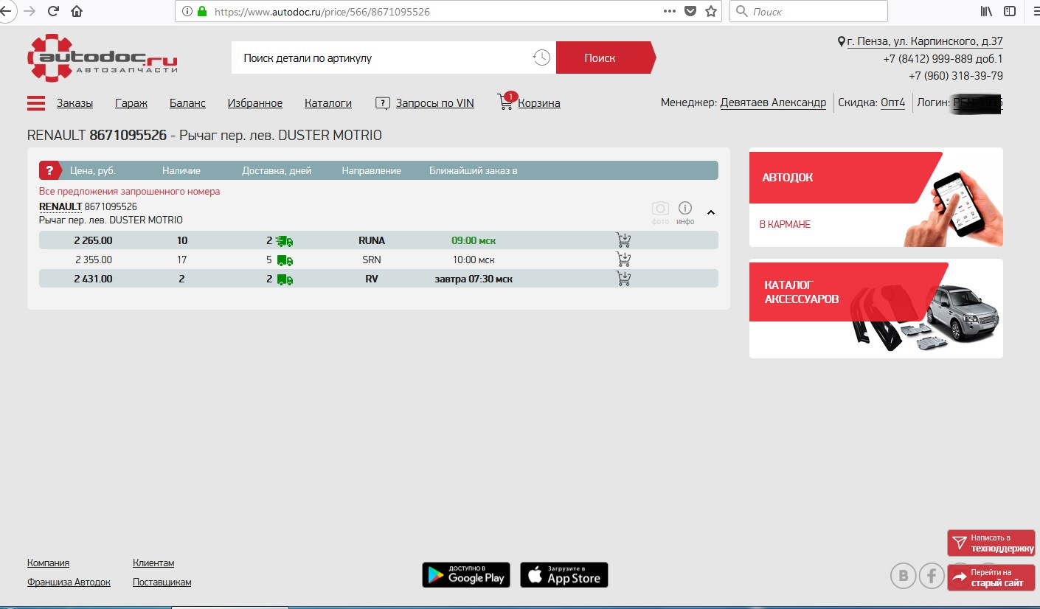Open manager Девятаев Александр link
Image resolution: width=1040 pixels, height=609 pixels.
[x=773, y=102]
